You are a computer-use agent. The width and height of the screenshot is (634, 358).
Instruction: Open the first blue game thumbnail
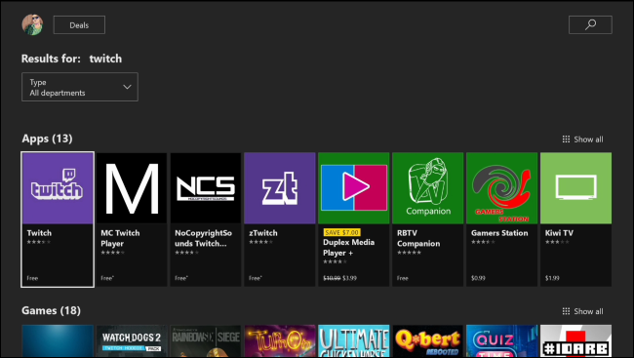tap(58, 340)
